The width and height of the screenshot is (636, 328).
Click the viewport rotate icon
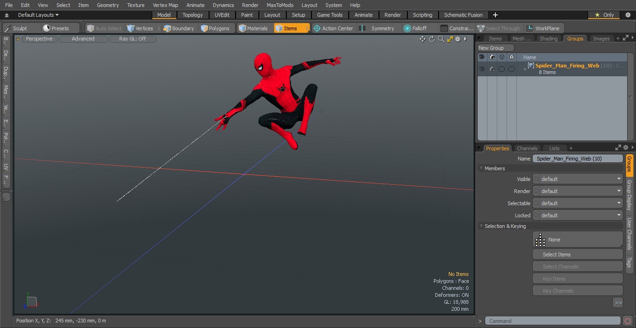(432, 39)
